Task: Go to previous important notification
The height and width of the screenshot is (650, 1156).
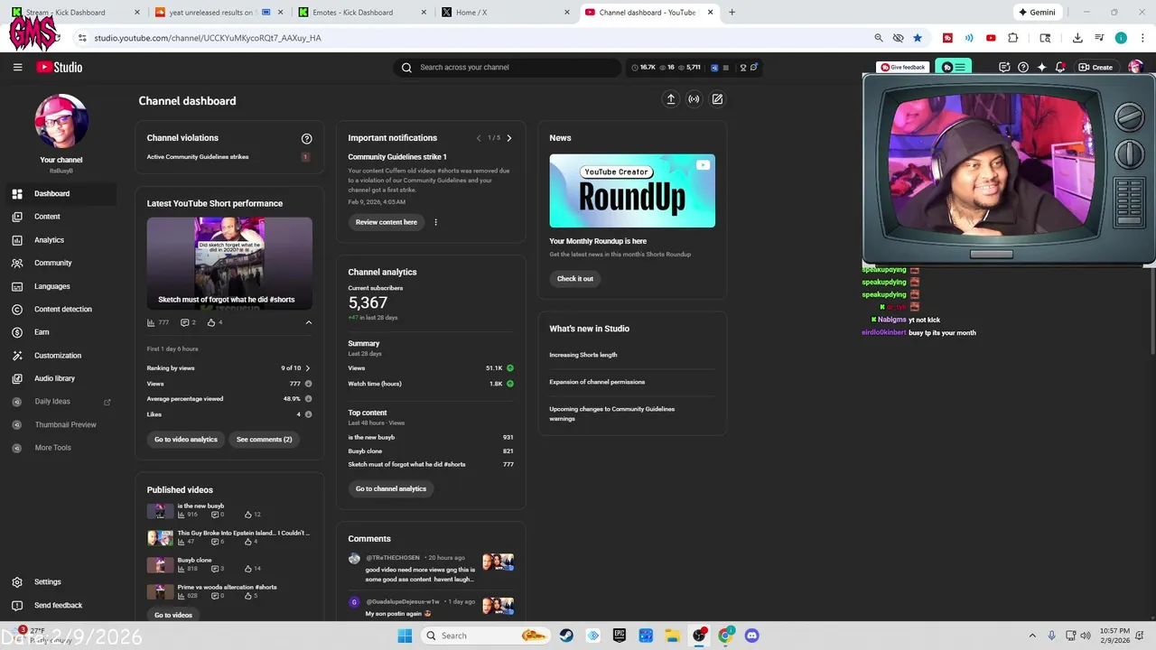Action: 479,138
